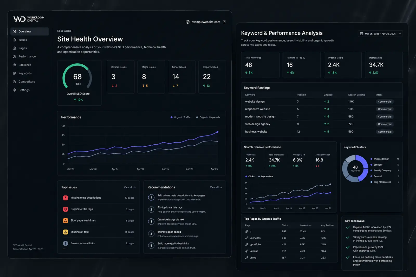Viewport: 416px width, 277px height.
Task: Click the globe icon beside examplewebsite.com
Action: click(x=188, y=22)
